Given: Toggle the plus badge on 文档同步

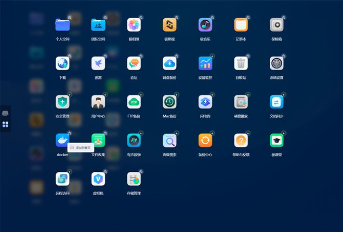Looking at the screenshot, I should click(x=284, y=94).
